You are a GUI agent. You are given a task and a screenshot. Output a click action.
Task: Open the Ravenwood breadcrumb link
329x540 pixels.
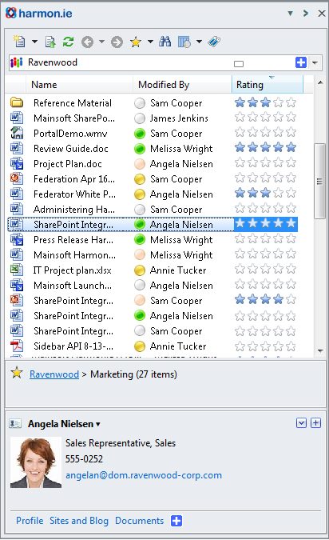click(x=54, y=374)
